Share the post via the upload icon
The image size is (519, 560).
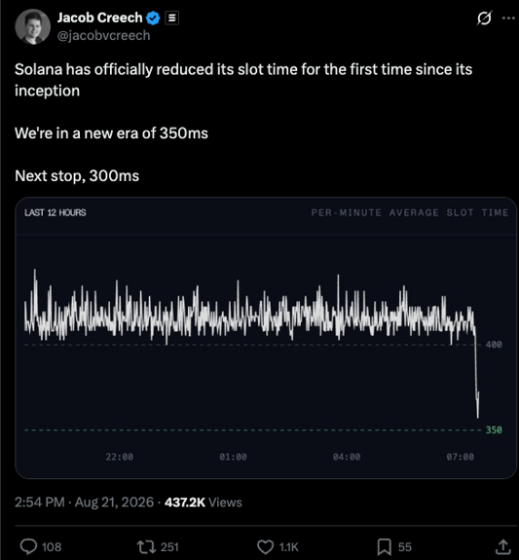[x=502, y=546]
